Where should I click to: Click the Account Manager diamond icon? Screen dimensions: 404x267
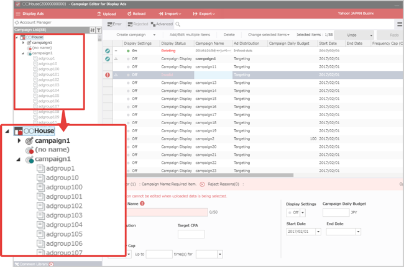17,22
